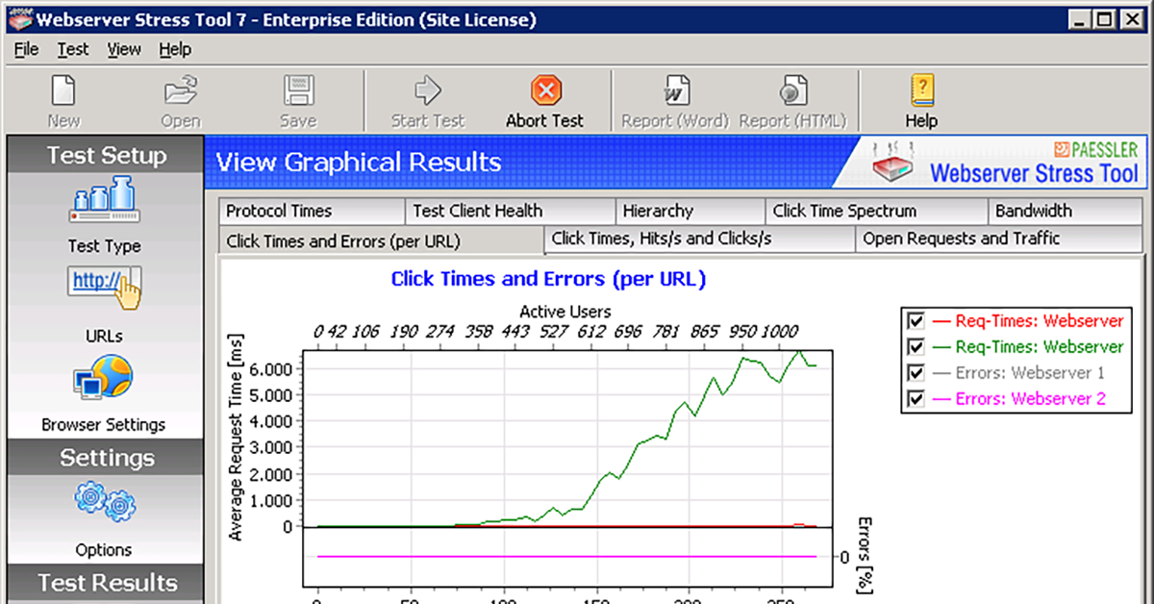Click the Start Test arrow button
The image size is (1154, 604).
tap(427, 101)
